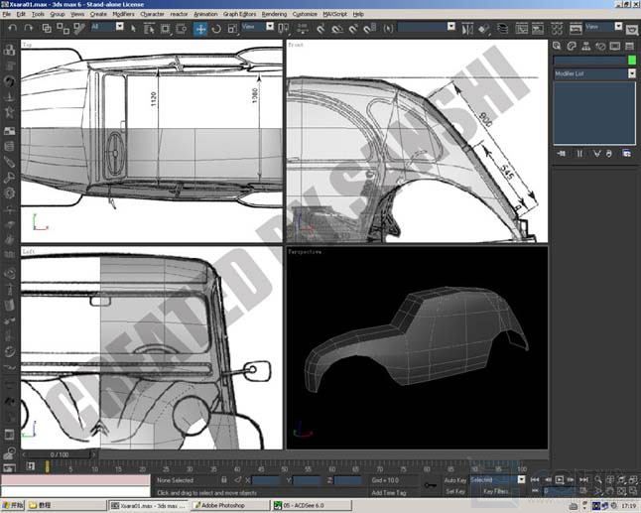Activate the Select and Uniform Scale tool
This screenshot has width=641, height=513.
coord(232,28)
